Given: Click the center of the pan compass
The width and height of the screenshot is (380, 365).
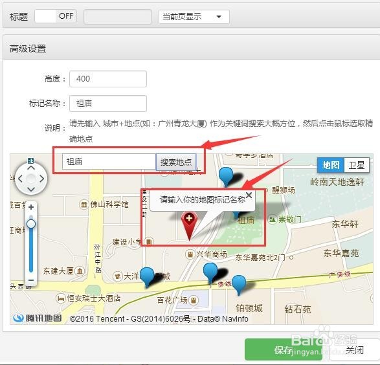Looking at the screenshot, I should coord(31,179).
